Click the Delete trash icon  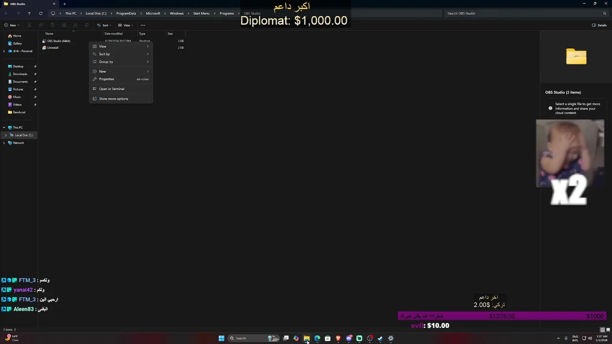(x=87, y=25)
